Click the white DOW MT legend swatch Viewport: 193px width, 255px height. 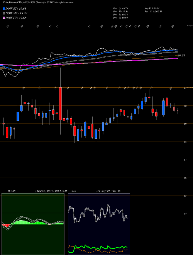(4, 14)
